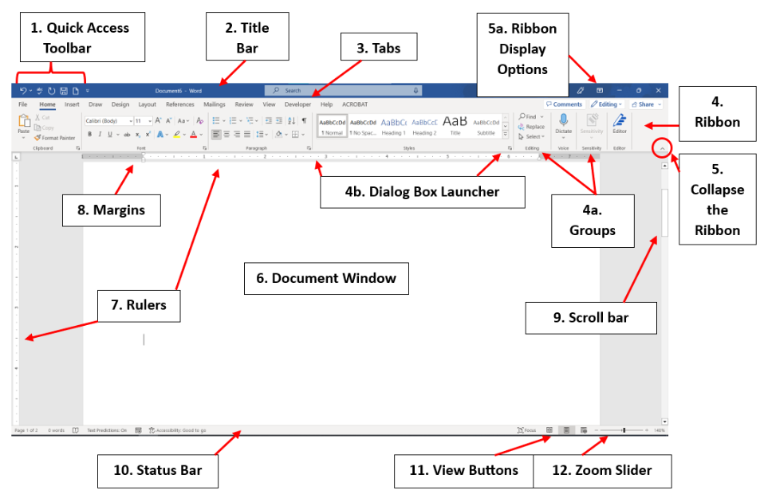This screenshot has height=494, width=764.
Task: Open the Calibri (Body) font name dropdown
Action: [131, 120]
